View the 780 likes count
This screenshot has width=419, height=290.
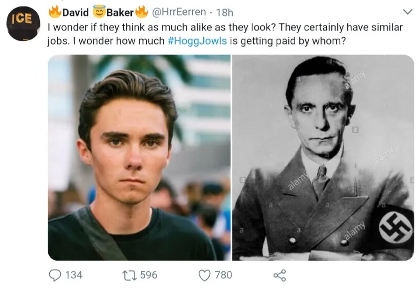pos(223,275)
